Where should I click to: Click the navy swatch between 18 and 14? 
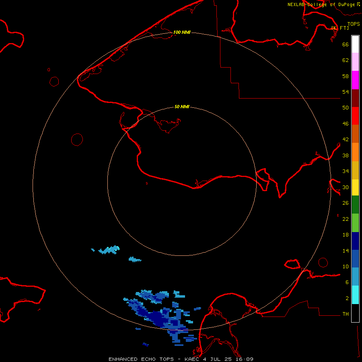coord(355,241)
